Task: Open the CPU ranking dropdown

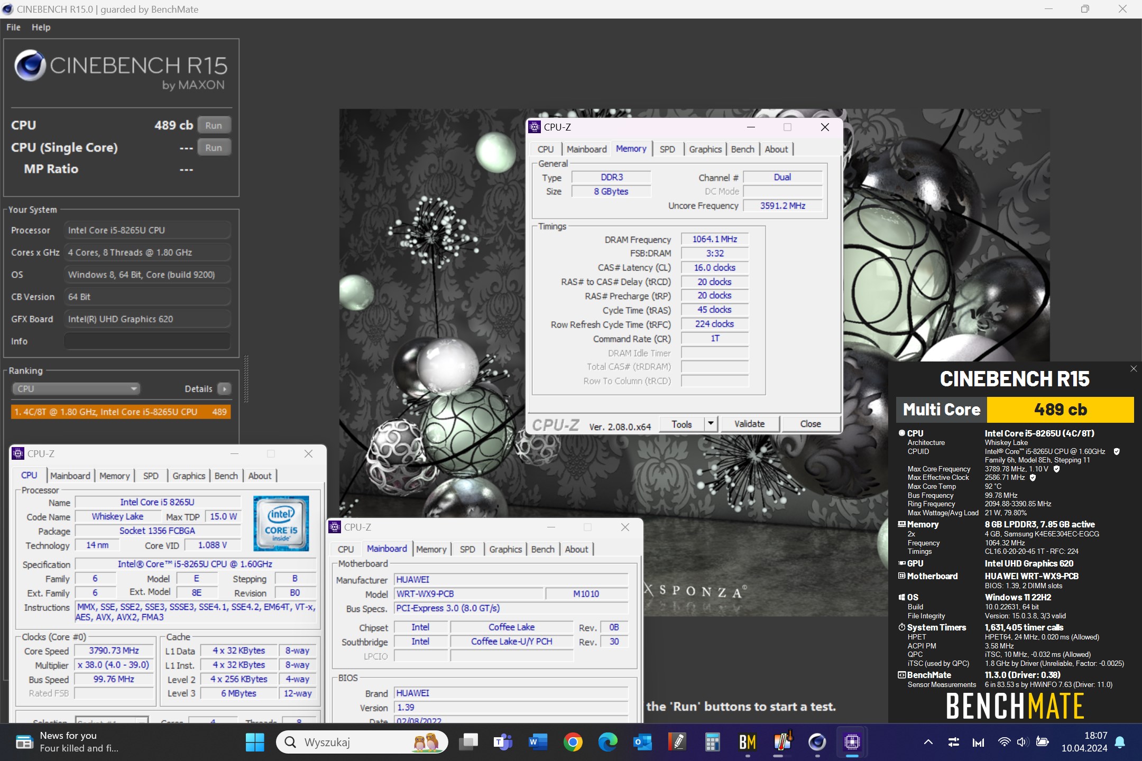Action: point(76,389)
